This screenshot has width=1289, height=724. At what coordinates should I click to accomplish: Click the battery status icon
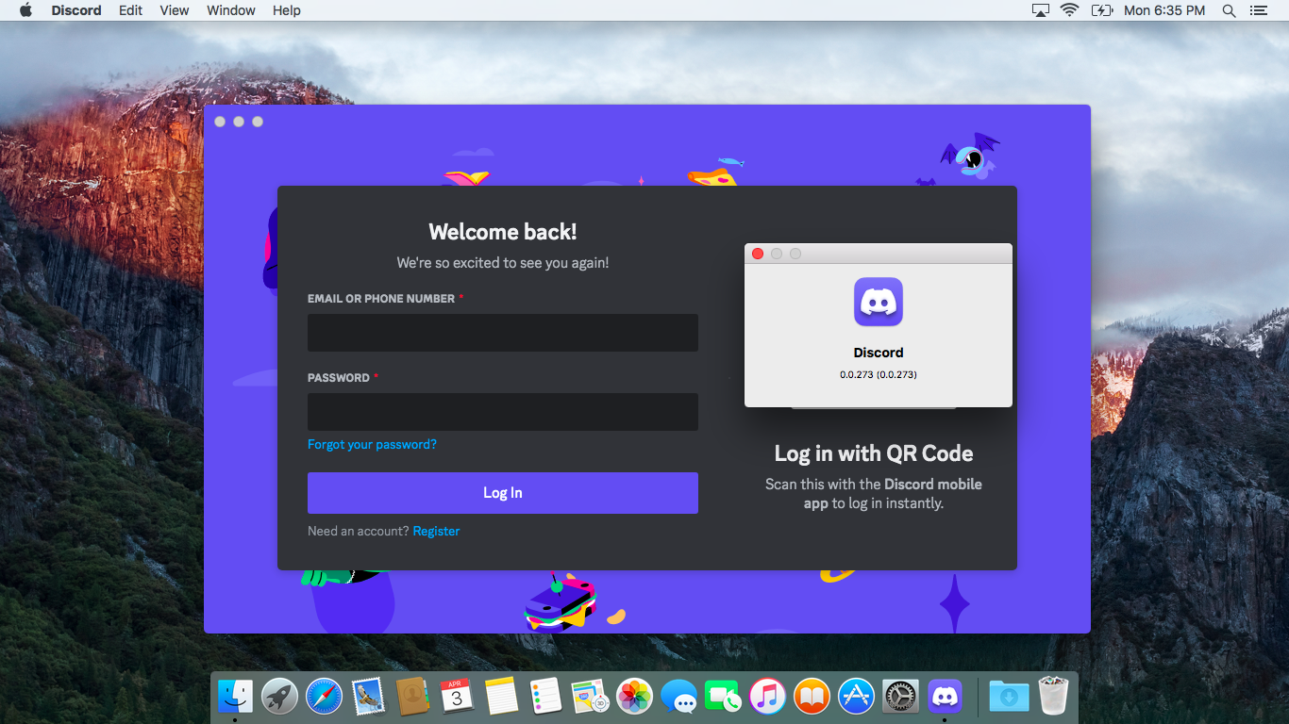1102,10
